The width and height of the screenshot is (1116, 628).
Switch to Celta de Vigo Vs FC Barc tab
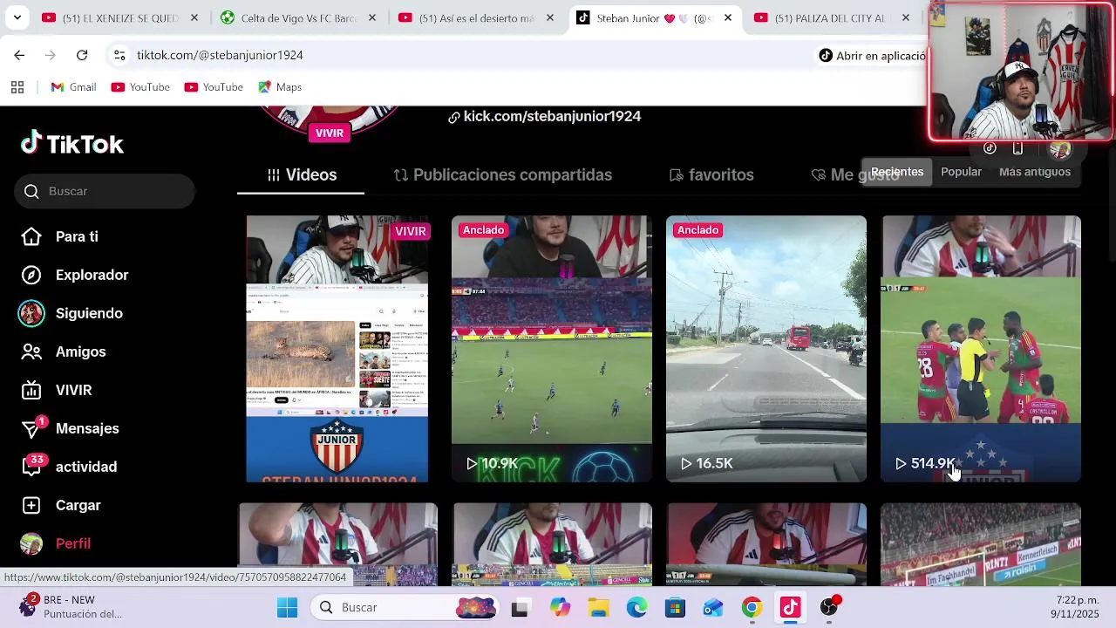[x=297, y=17]
